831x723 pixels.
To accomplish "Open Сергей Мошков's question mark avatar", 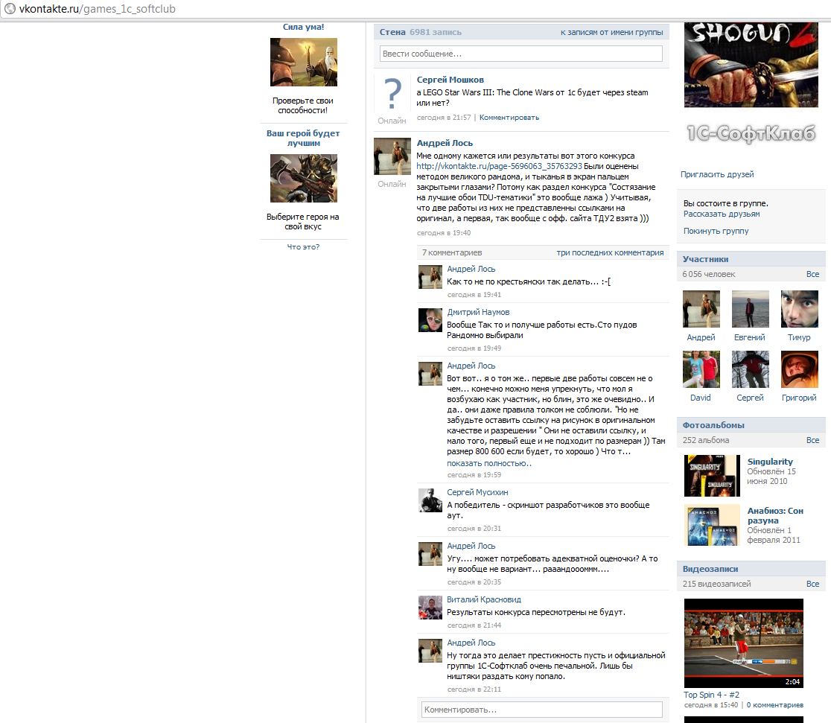I will click(x=392, y=93).
